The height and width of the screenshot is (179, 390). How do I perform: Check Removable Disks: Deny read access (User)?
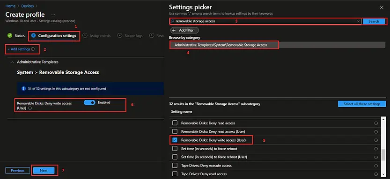(175, 131)
